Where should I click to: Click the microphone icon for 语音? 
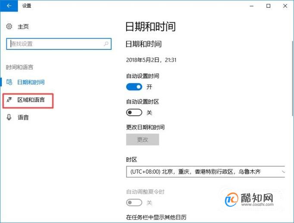click(9, 117)
